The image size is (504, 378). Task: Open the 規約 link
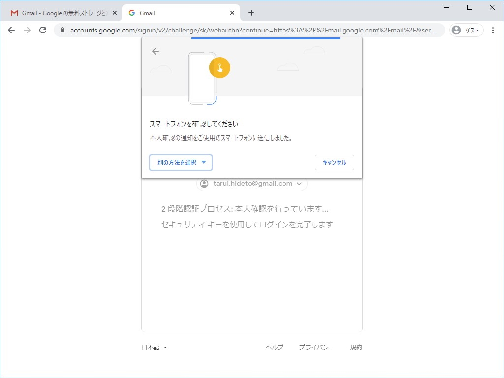[x=356, y=347]
